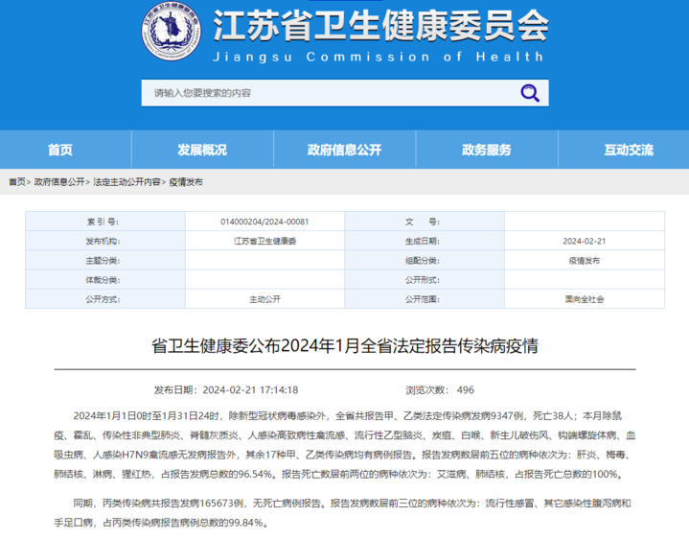The image size is (689, 539).
Task: Click the 体裁分类 label cell
Action: point(105,280)
